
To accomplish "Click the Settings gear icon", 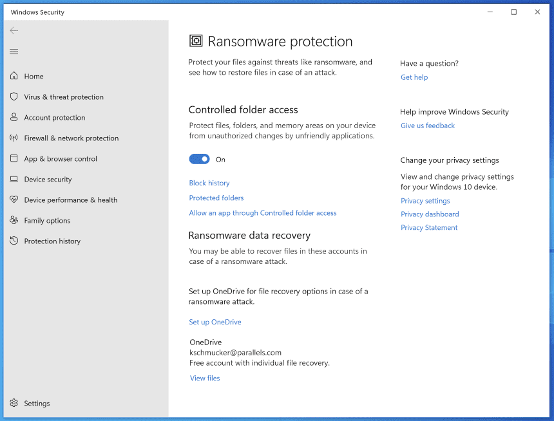I will (14, 403).
